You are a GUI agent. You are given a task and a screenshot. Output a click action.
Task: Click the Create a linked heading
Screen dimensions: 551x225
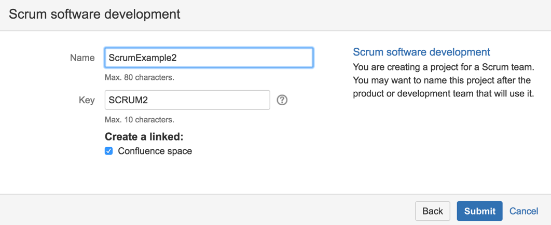144,136
